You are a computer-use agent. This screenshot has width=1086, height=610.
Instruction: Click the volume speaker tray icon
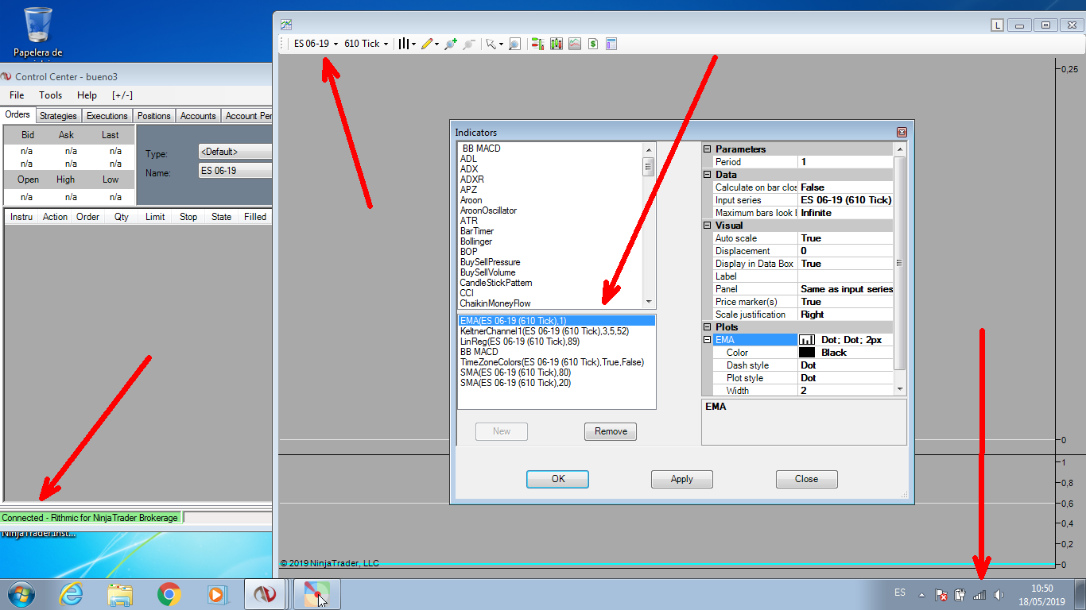(x=999, y=594)
